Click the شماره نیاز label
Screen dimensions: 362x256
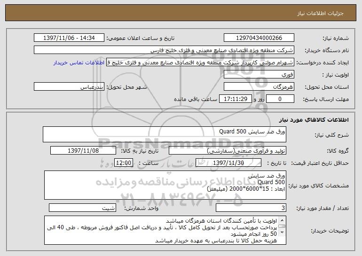[336, 38]
